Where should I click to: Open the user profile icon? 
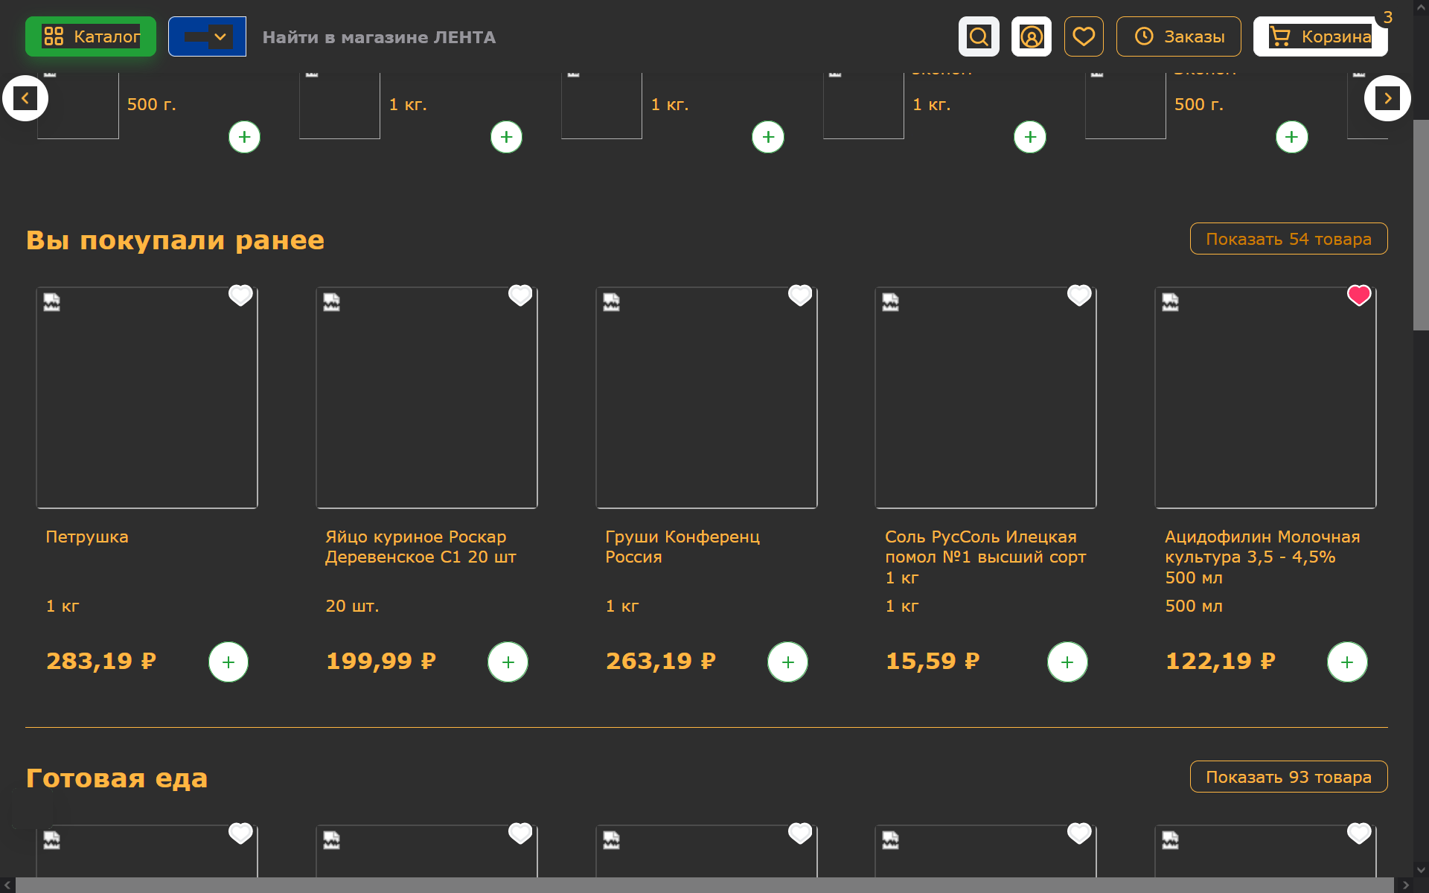(1031, 36)
